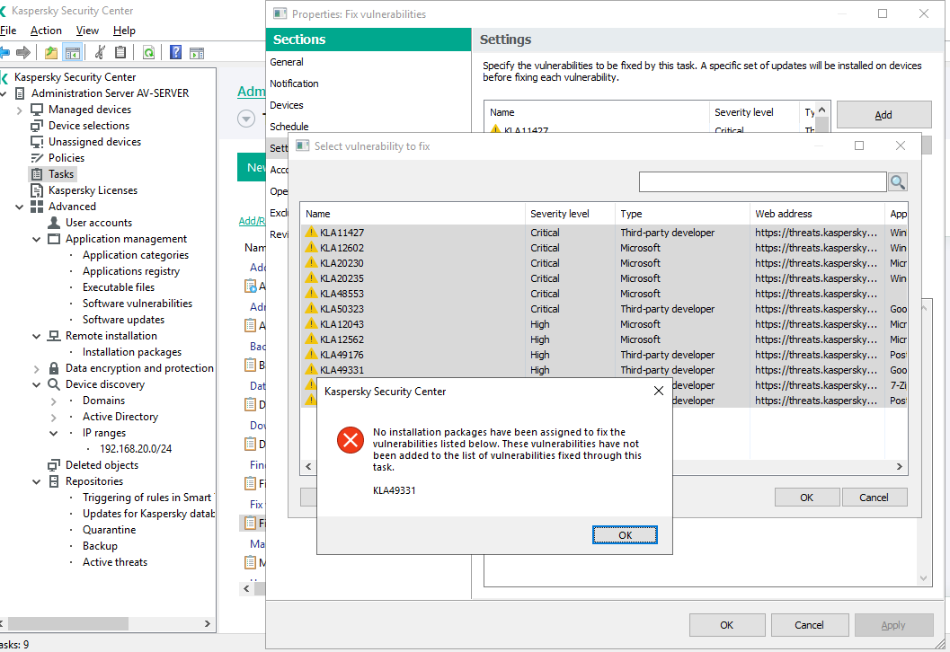Expand Data encryption and protection node
Viewport: 950px width, 652px height.
click(37, 368)
